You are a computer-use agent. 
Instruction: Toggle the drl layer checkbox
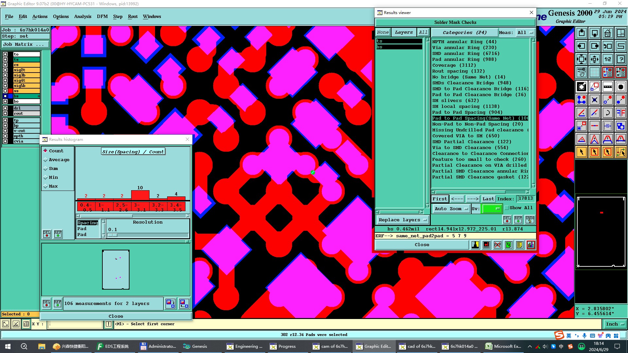(x=5, y=108)
